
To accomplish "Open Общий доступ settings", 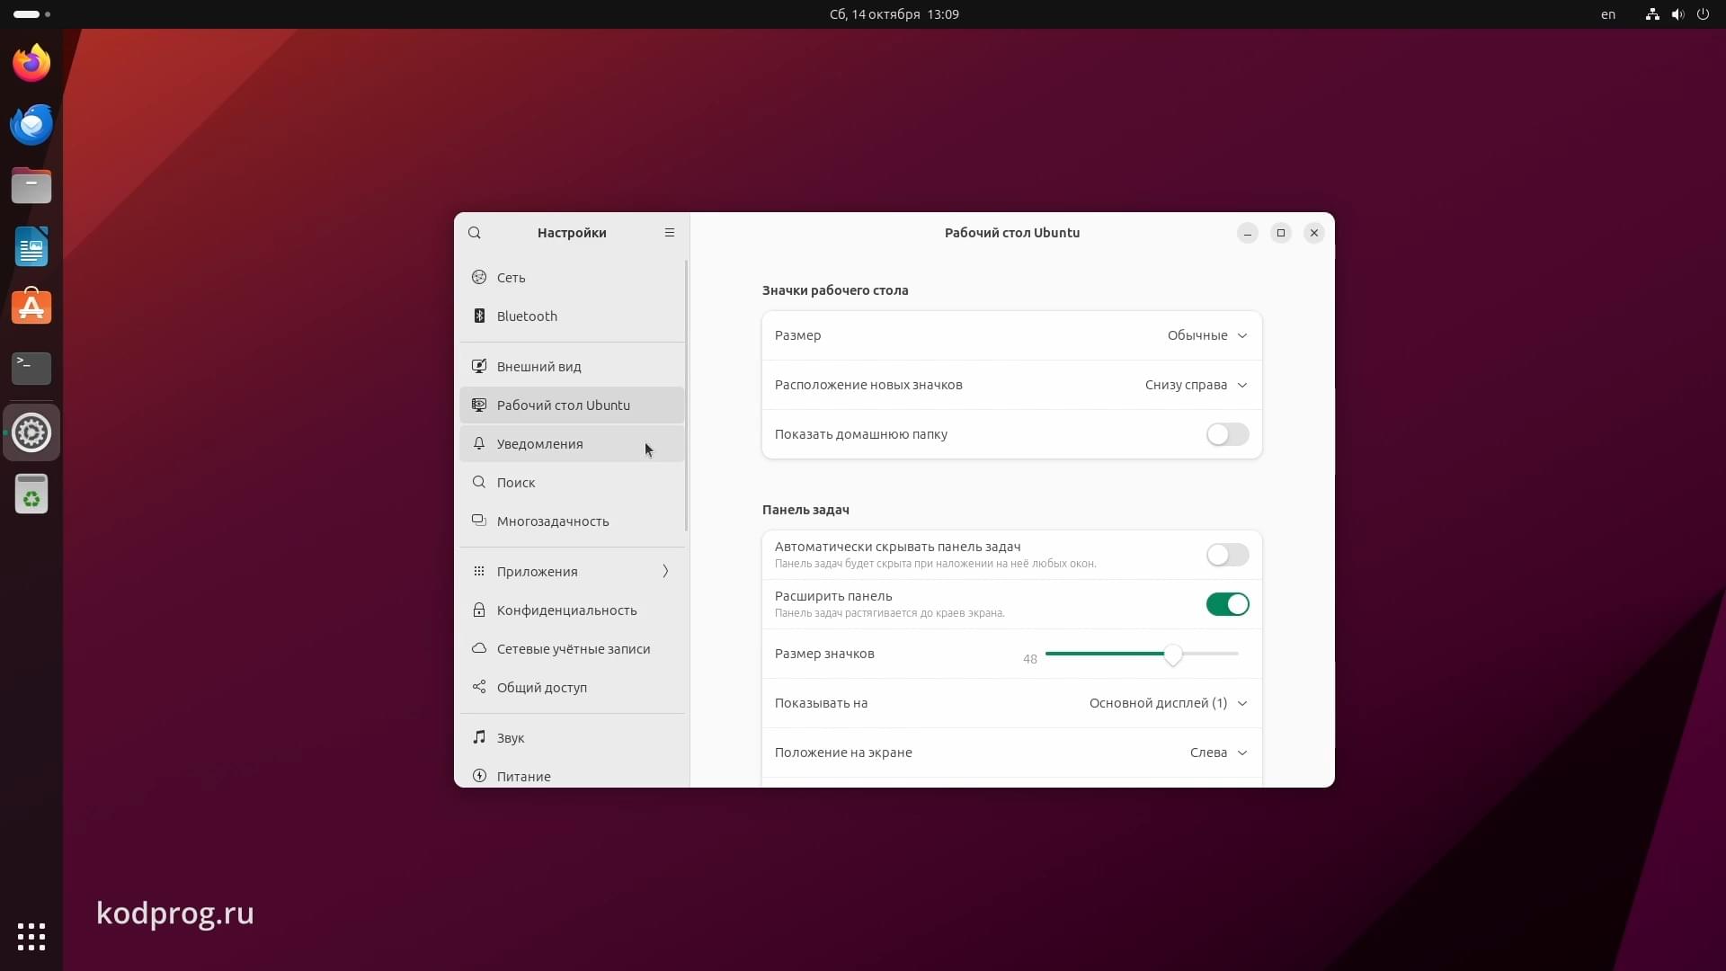I will pos(572,687).
